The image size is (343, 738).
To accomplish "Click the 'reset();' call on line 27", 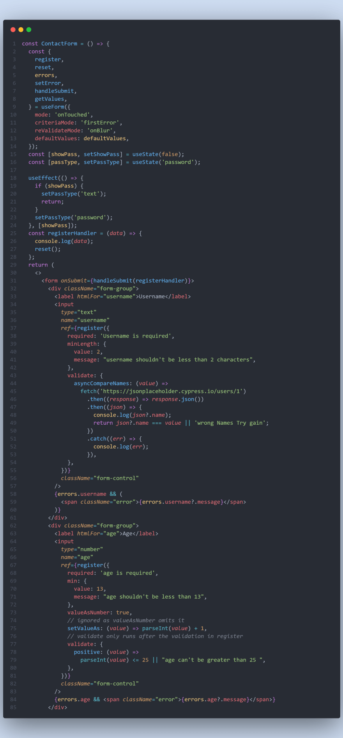I will point(48,249).
